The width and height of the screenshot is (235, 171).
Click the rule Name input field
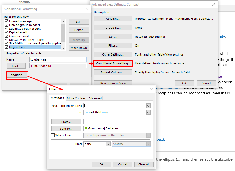tap(58, 59)
